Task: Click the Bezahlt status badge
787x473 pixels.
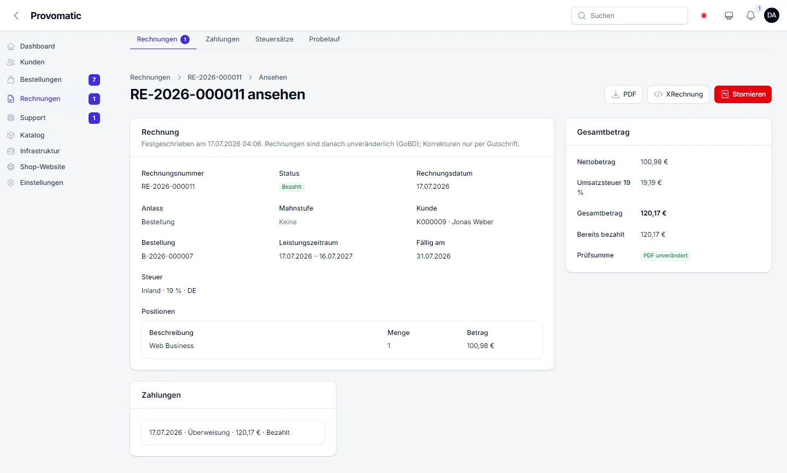Action: [292, 187]
